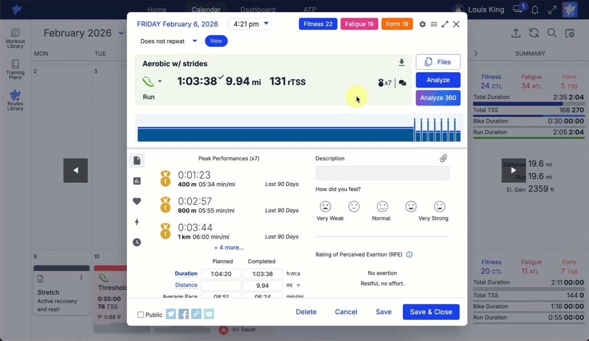
Task: Click the + 4 more... link
Action: pos(229,248)
